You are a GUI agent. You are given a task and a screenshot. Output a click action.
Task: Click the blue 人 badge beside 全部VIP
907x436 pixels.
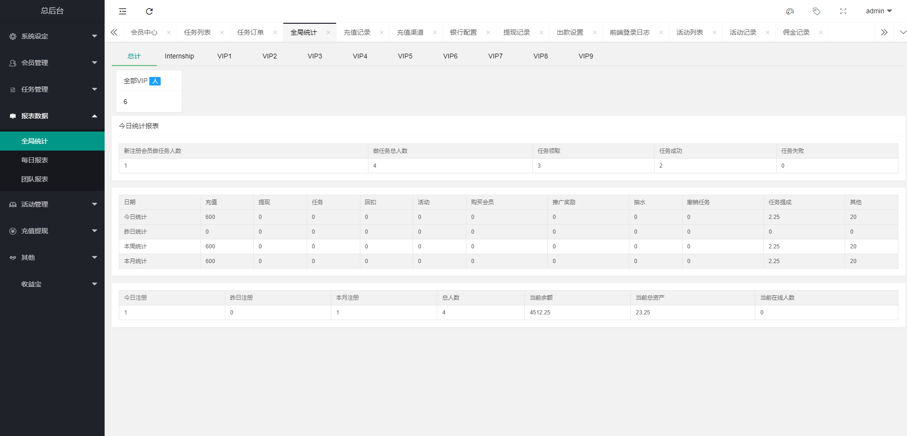pyautogui.click(x=155, y=81)
